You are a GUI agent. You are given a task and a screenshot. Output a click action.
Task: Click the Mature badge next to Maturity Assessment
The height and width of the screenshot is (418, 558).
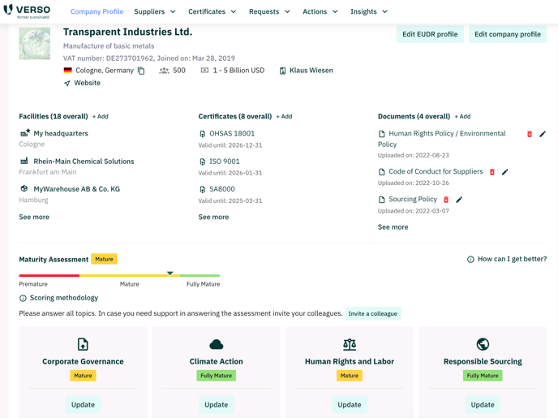104,259
